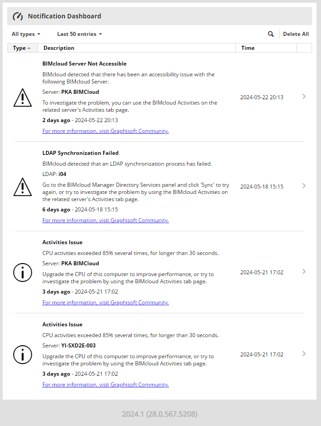Click info icon for PKA BIMCloud Activities Issue

(22, 272)
